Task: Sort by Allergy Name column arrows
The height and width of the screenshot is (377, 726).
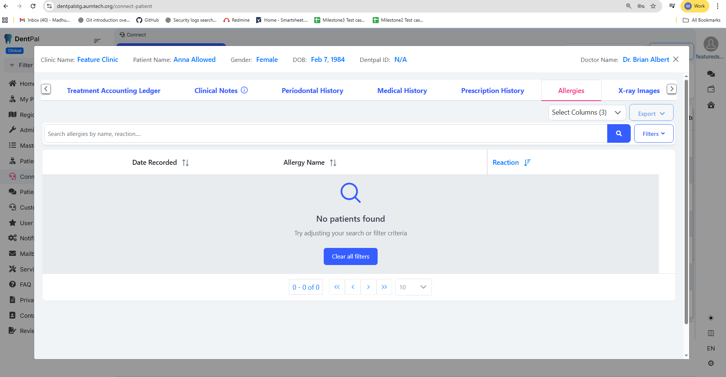Action: pyautogui.click(x=333, y=163)
